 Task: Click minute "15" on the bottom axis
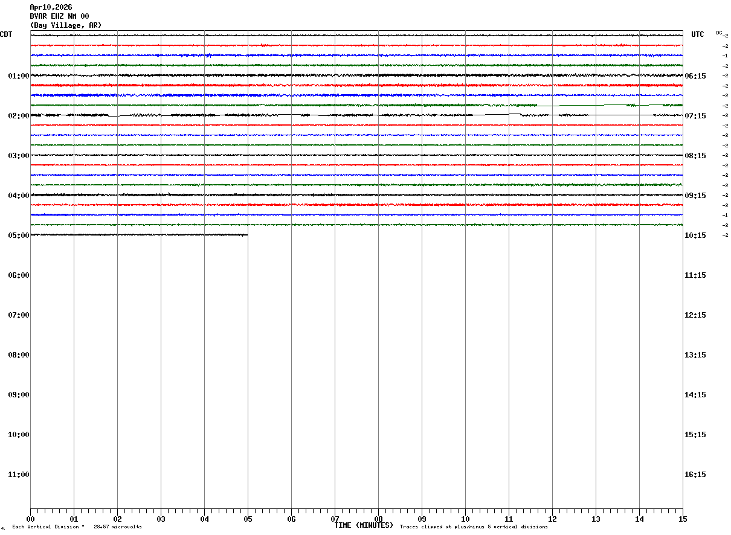coord(683,519)
